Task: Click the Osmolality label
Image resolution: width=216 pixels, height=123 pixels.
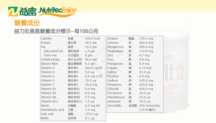Action: 114,105
